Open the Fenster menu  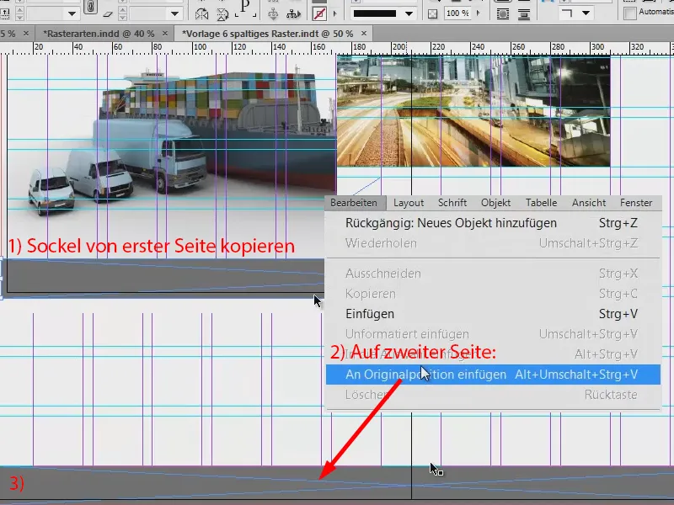(636, 203)
